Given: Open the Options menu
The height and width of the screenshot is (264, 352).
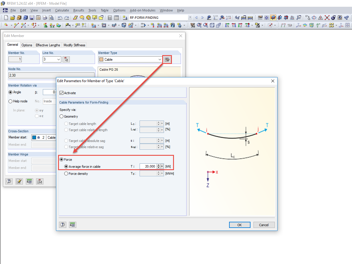Looking at the screenshot, I should click(x=119, y=10).
